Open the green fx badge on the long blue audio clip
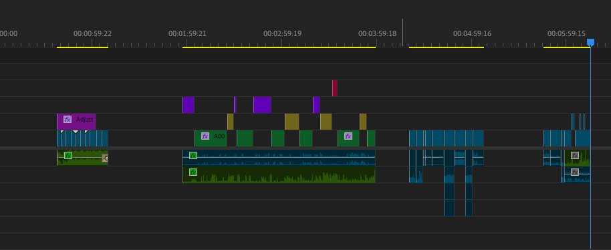The height and width of the screenshot is (250, 611). 193,155
